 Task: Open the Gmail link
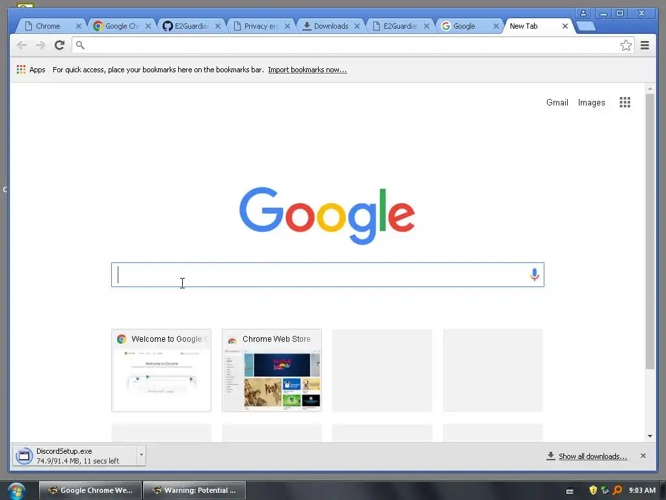[557, 102]
